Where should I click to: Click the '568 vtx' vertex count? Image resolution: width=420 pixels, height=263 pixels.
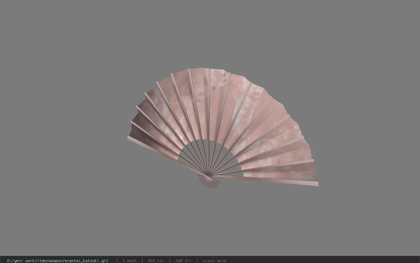156,261
